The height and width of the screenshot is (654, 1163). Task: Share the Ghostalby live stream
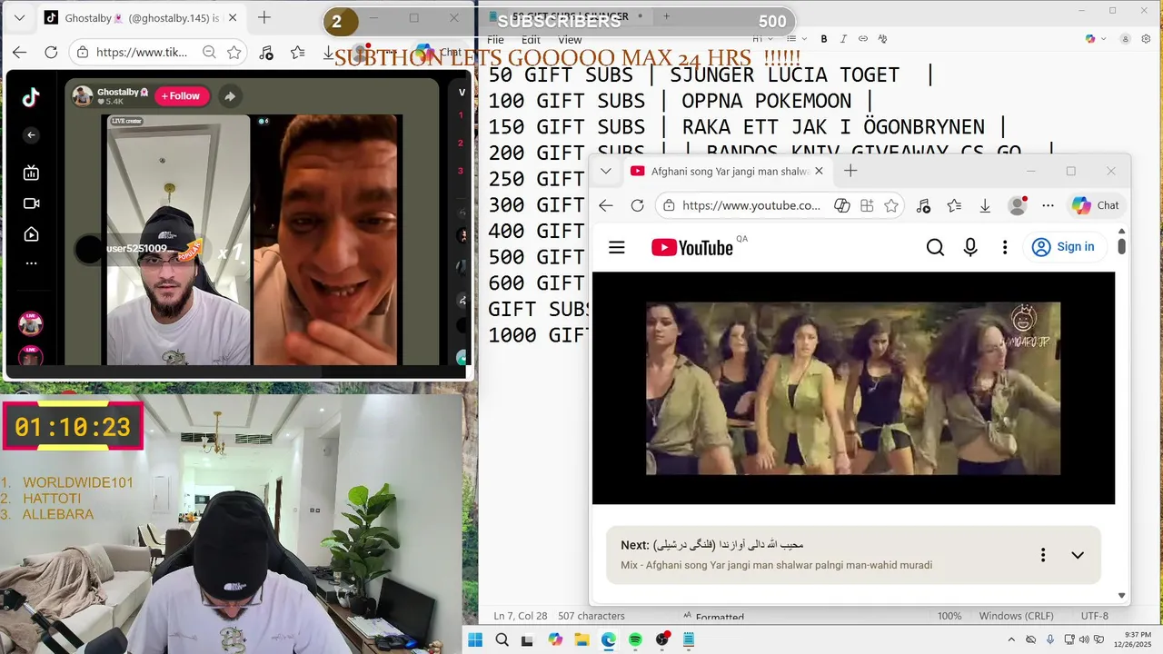230,96
